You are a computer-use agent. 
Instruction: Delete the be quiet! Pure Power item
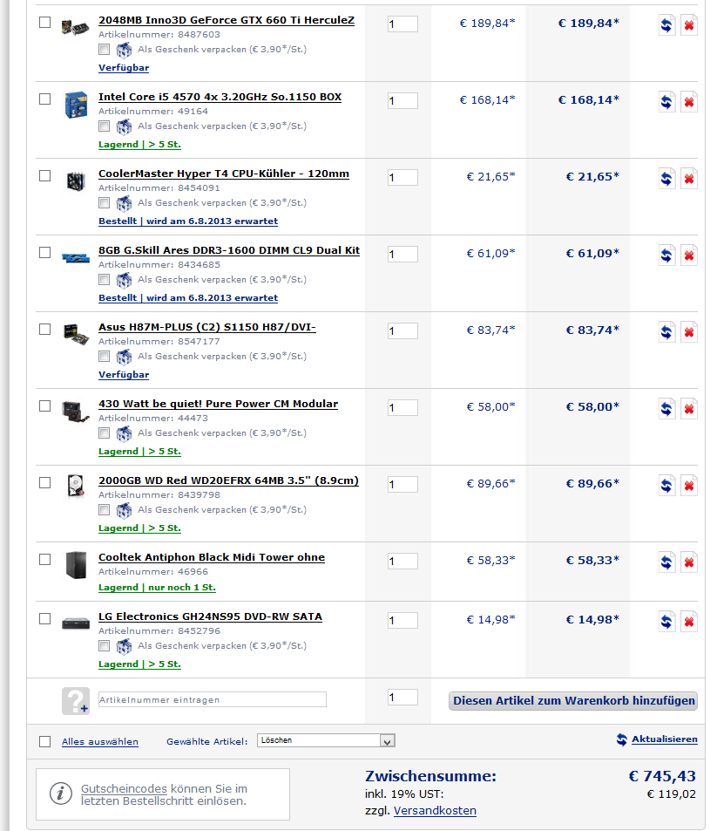coord(689,409)
